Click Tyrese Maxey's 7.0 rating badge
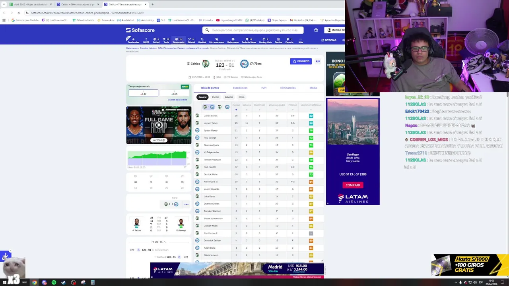Image resolution: width=509 pixels, height=286 pixels. tap(311, 130)
